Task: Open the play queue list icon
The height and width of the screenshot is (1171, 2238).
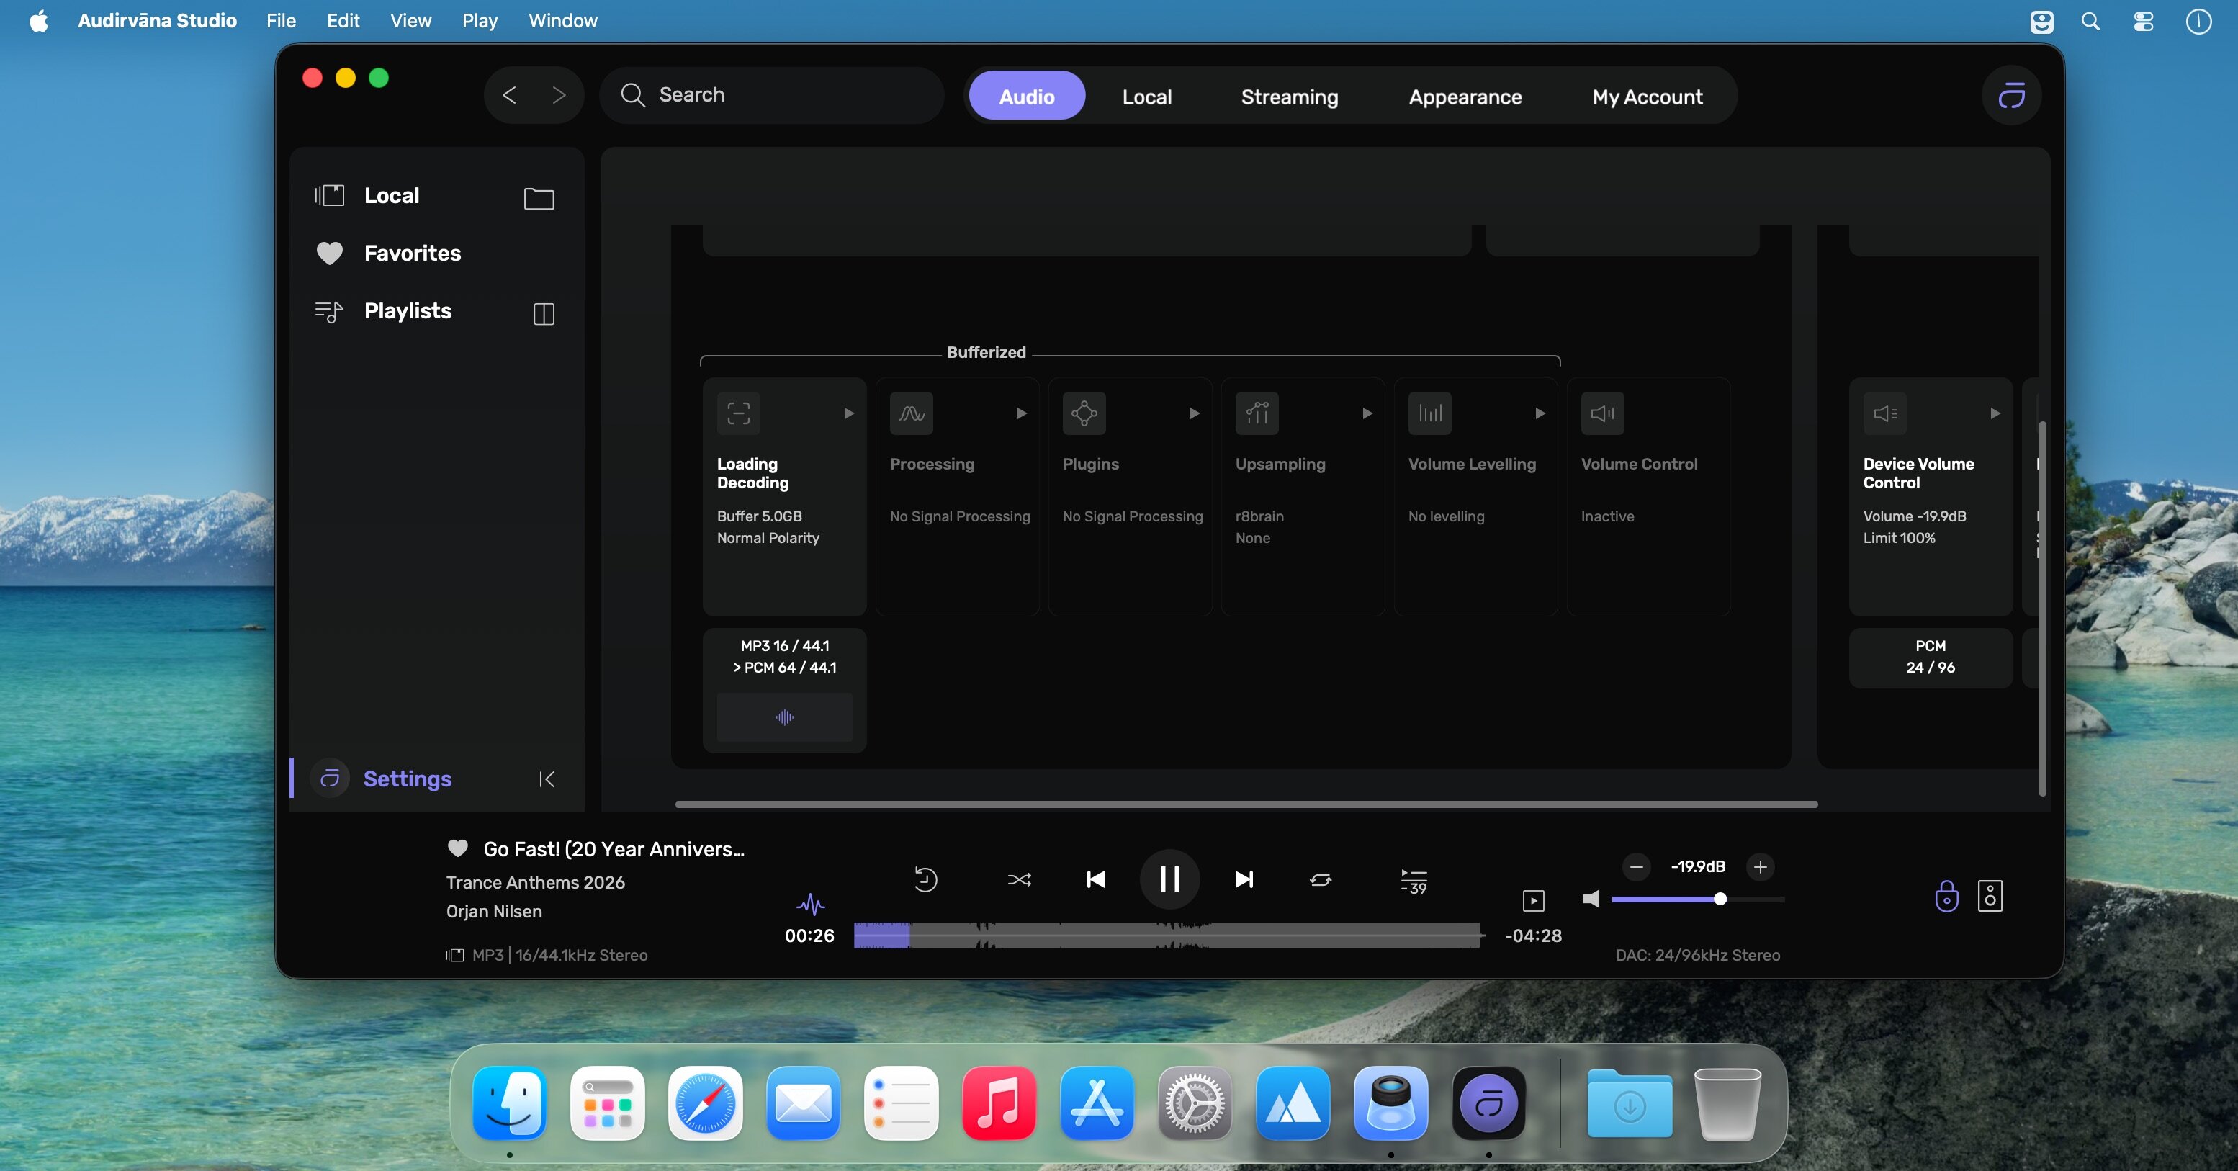Action: (1414, 881)
